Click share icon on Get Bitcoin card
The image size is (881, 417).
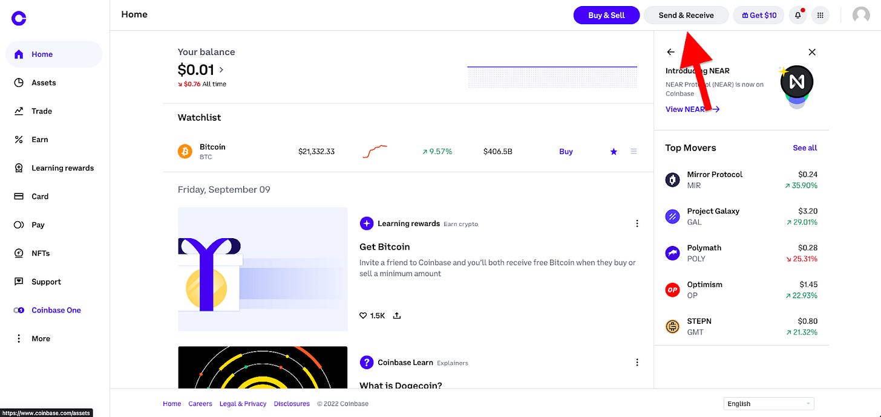click(x=397, y=315)
